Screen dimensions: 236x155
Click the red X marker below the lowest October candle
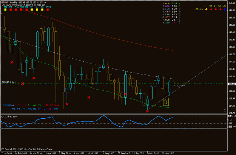[147, 111]
